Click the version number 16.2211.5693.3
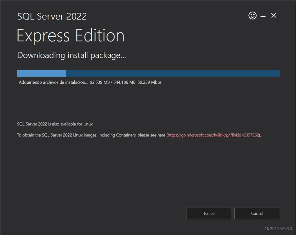The image size is (296, 235). [278, 229]
